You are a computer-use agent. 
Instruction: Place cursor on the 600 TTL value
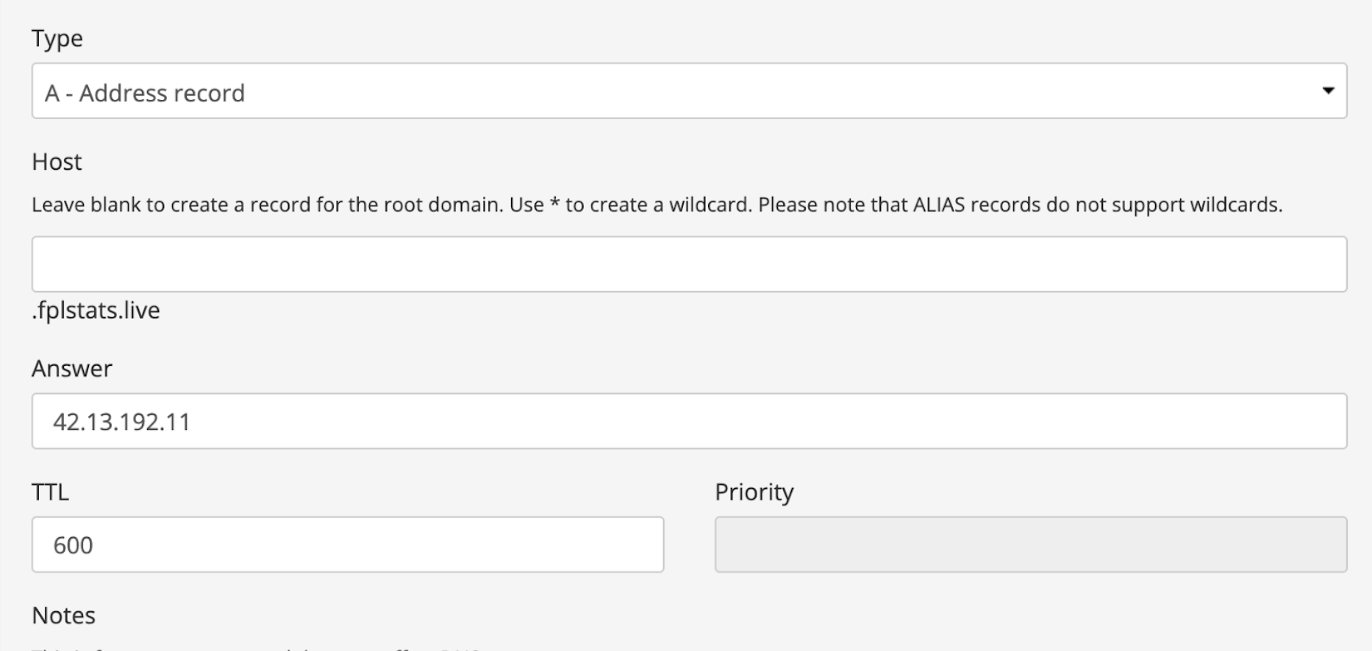pyautogui.click(x=73, y=545)
